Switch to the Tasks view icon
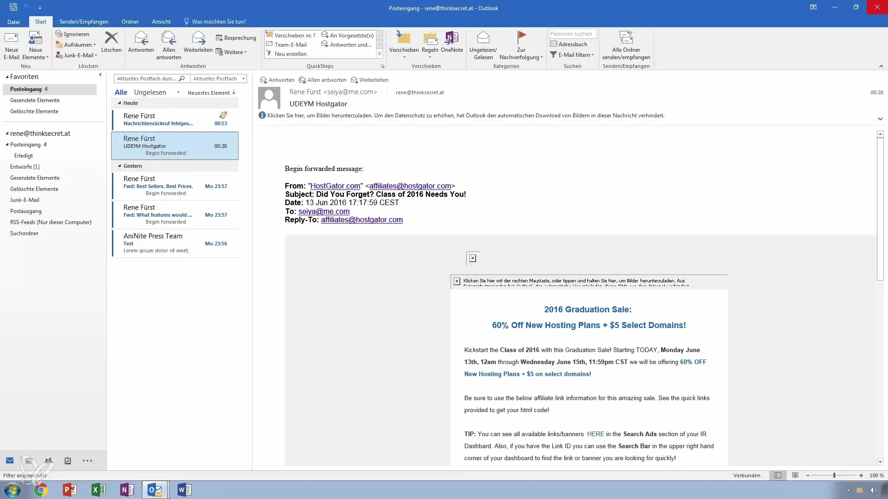Image resolution: width=888 pixels, height=499 pixels. click(68, 461)
